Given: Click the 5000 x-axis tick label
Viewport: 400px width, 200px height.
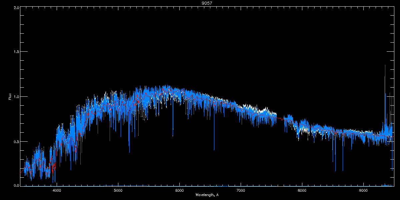Looking at the screenshot, I should [118, 191].
